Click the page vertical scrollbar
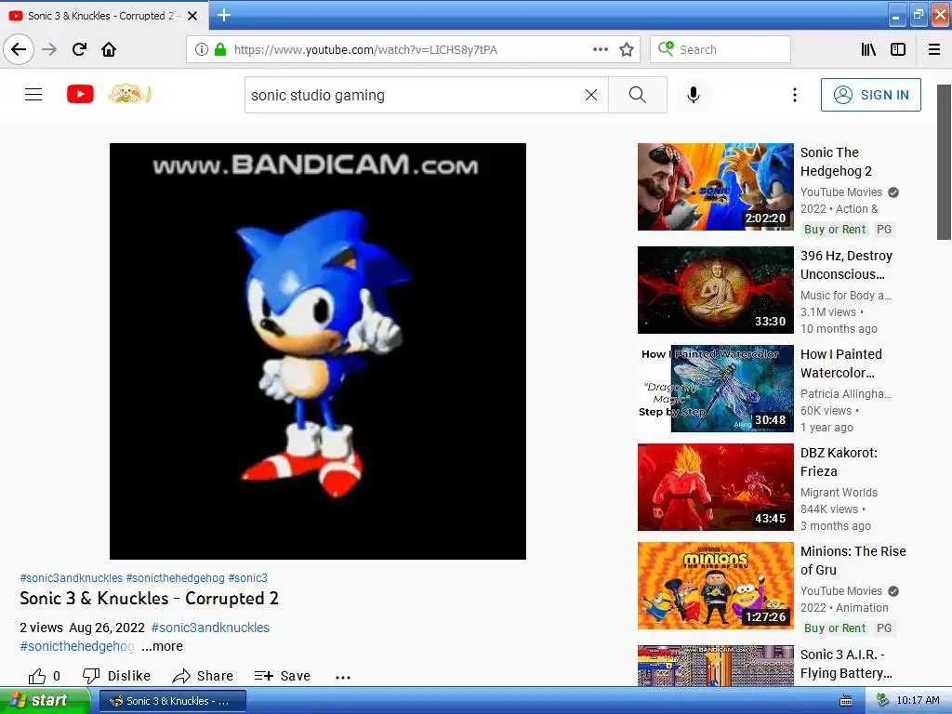952x714 pixels. pyautogui.click(x=944, y=162)
